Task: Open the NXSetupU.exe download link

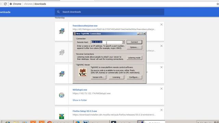Action: tap(80, 90)
